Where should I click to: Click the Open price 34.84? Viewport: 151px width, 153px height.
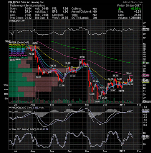click(x=28, y=9)
